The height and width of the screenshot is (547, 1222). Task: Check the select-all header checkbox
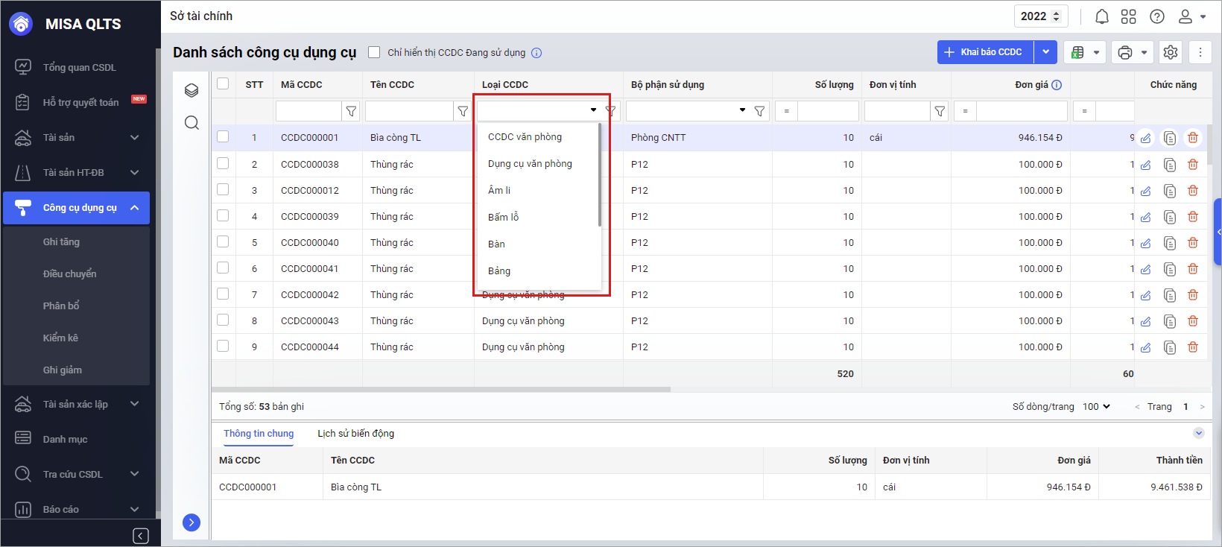(x=223, y=83)
